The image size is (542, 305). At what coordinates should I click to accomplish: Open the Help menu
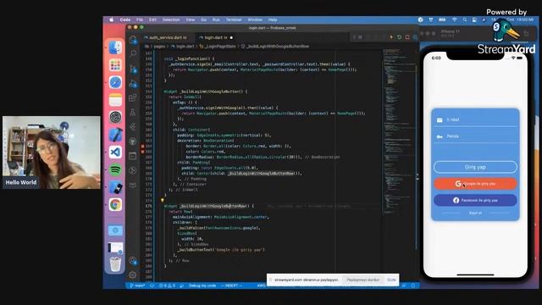(x=273, y=19)
